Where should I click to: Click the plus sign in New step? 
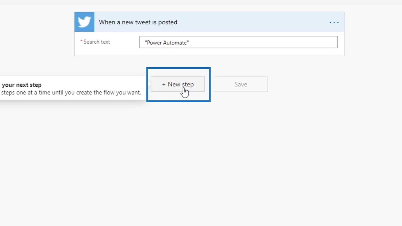point(164,84)
